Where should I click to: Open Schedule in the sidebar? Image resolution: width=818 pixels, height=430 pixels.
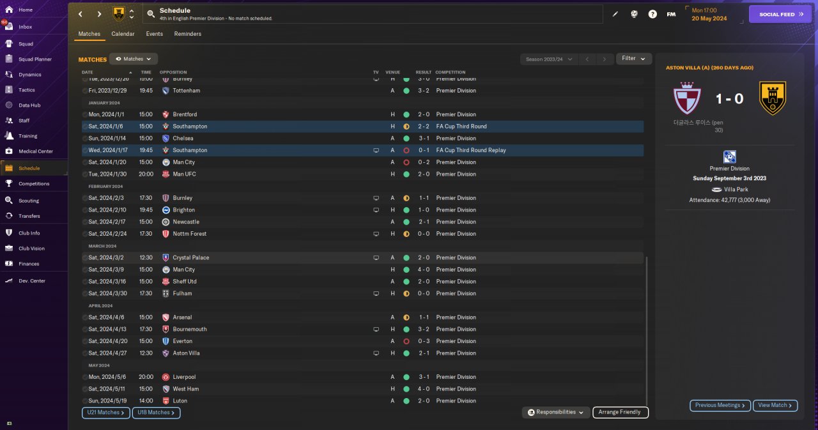click(33, 168)
